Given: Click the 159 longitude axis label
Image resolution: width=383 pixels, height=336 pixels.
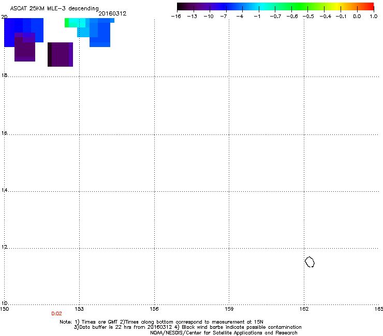Looking at the screenshot, I should tap(229, 309).
